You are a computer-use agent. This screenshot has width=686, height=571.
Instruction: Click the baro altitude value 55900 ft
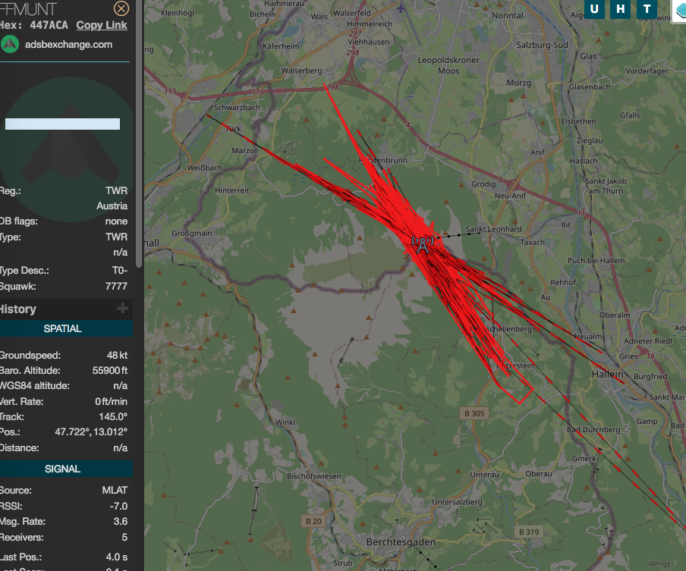[x=110, y=371]
